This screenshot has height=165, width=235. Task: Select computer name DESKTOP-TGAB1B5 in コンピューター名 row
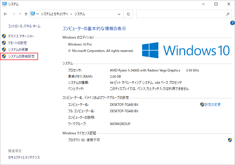click(x=124, y=105)
